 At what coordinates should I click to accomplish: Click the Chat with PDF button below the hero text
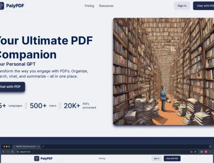[12, 87]
